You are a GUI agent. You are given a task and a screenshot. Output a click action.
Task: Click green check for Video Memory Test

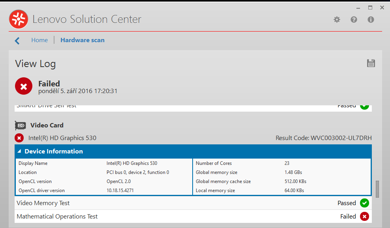(x=364, y=203)
